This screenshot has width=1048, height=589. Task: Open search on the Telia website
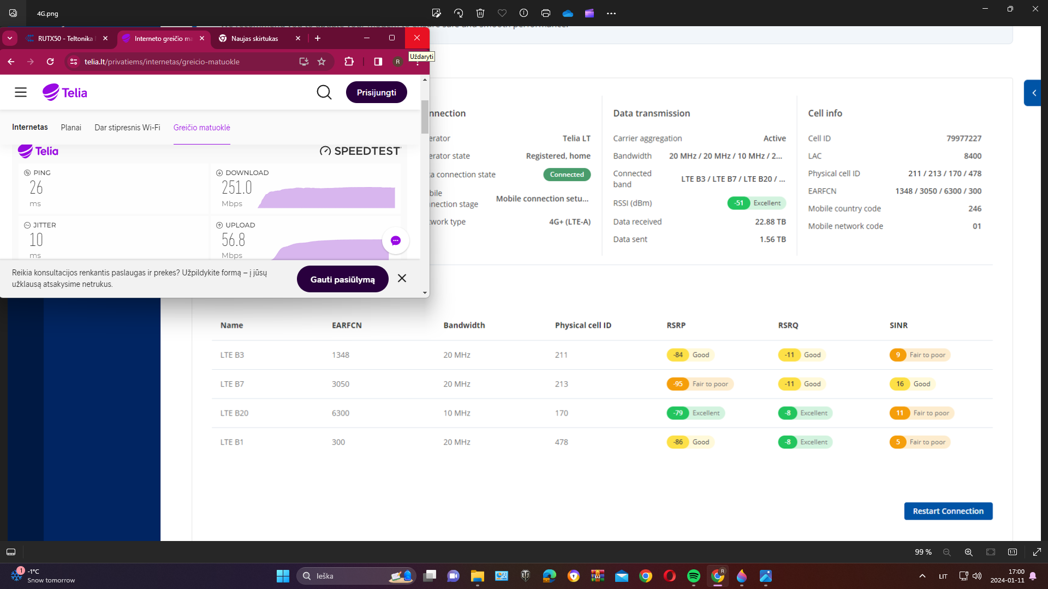tap(324, 92)
